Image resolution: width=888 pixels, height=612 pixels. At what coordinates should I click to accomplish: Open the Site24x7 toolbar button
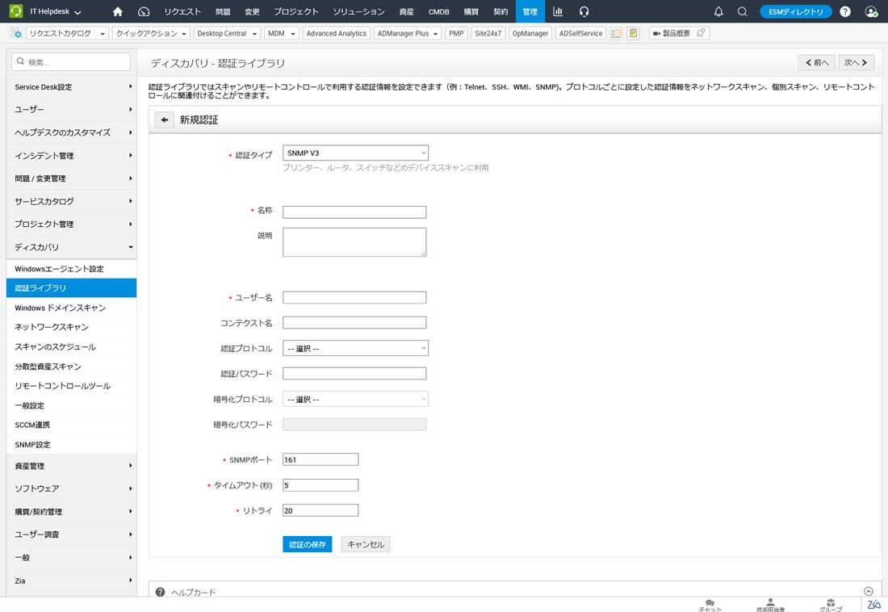point(488,33)
